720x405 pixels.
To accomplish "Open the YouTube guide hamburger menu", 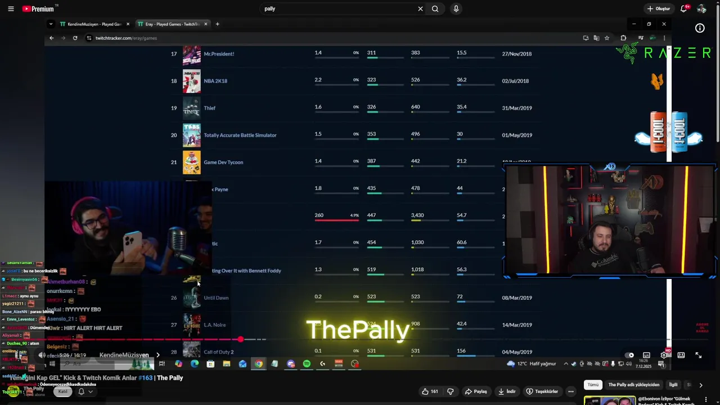I will (x=11, y=9).
